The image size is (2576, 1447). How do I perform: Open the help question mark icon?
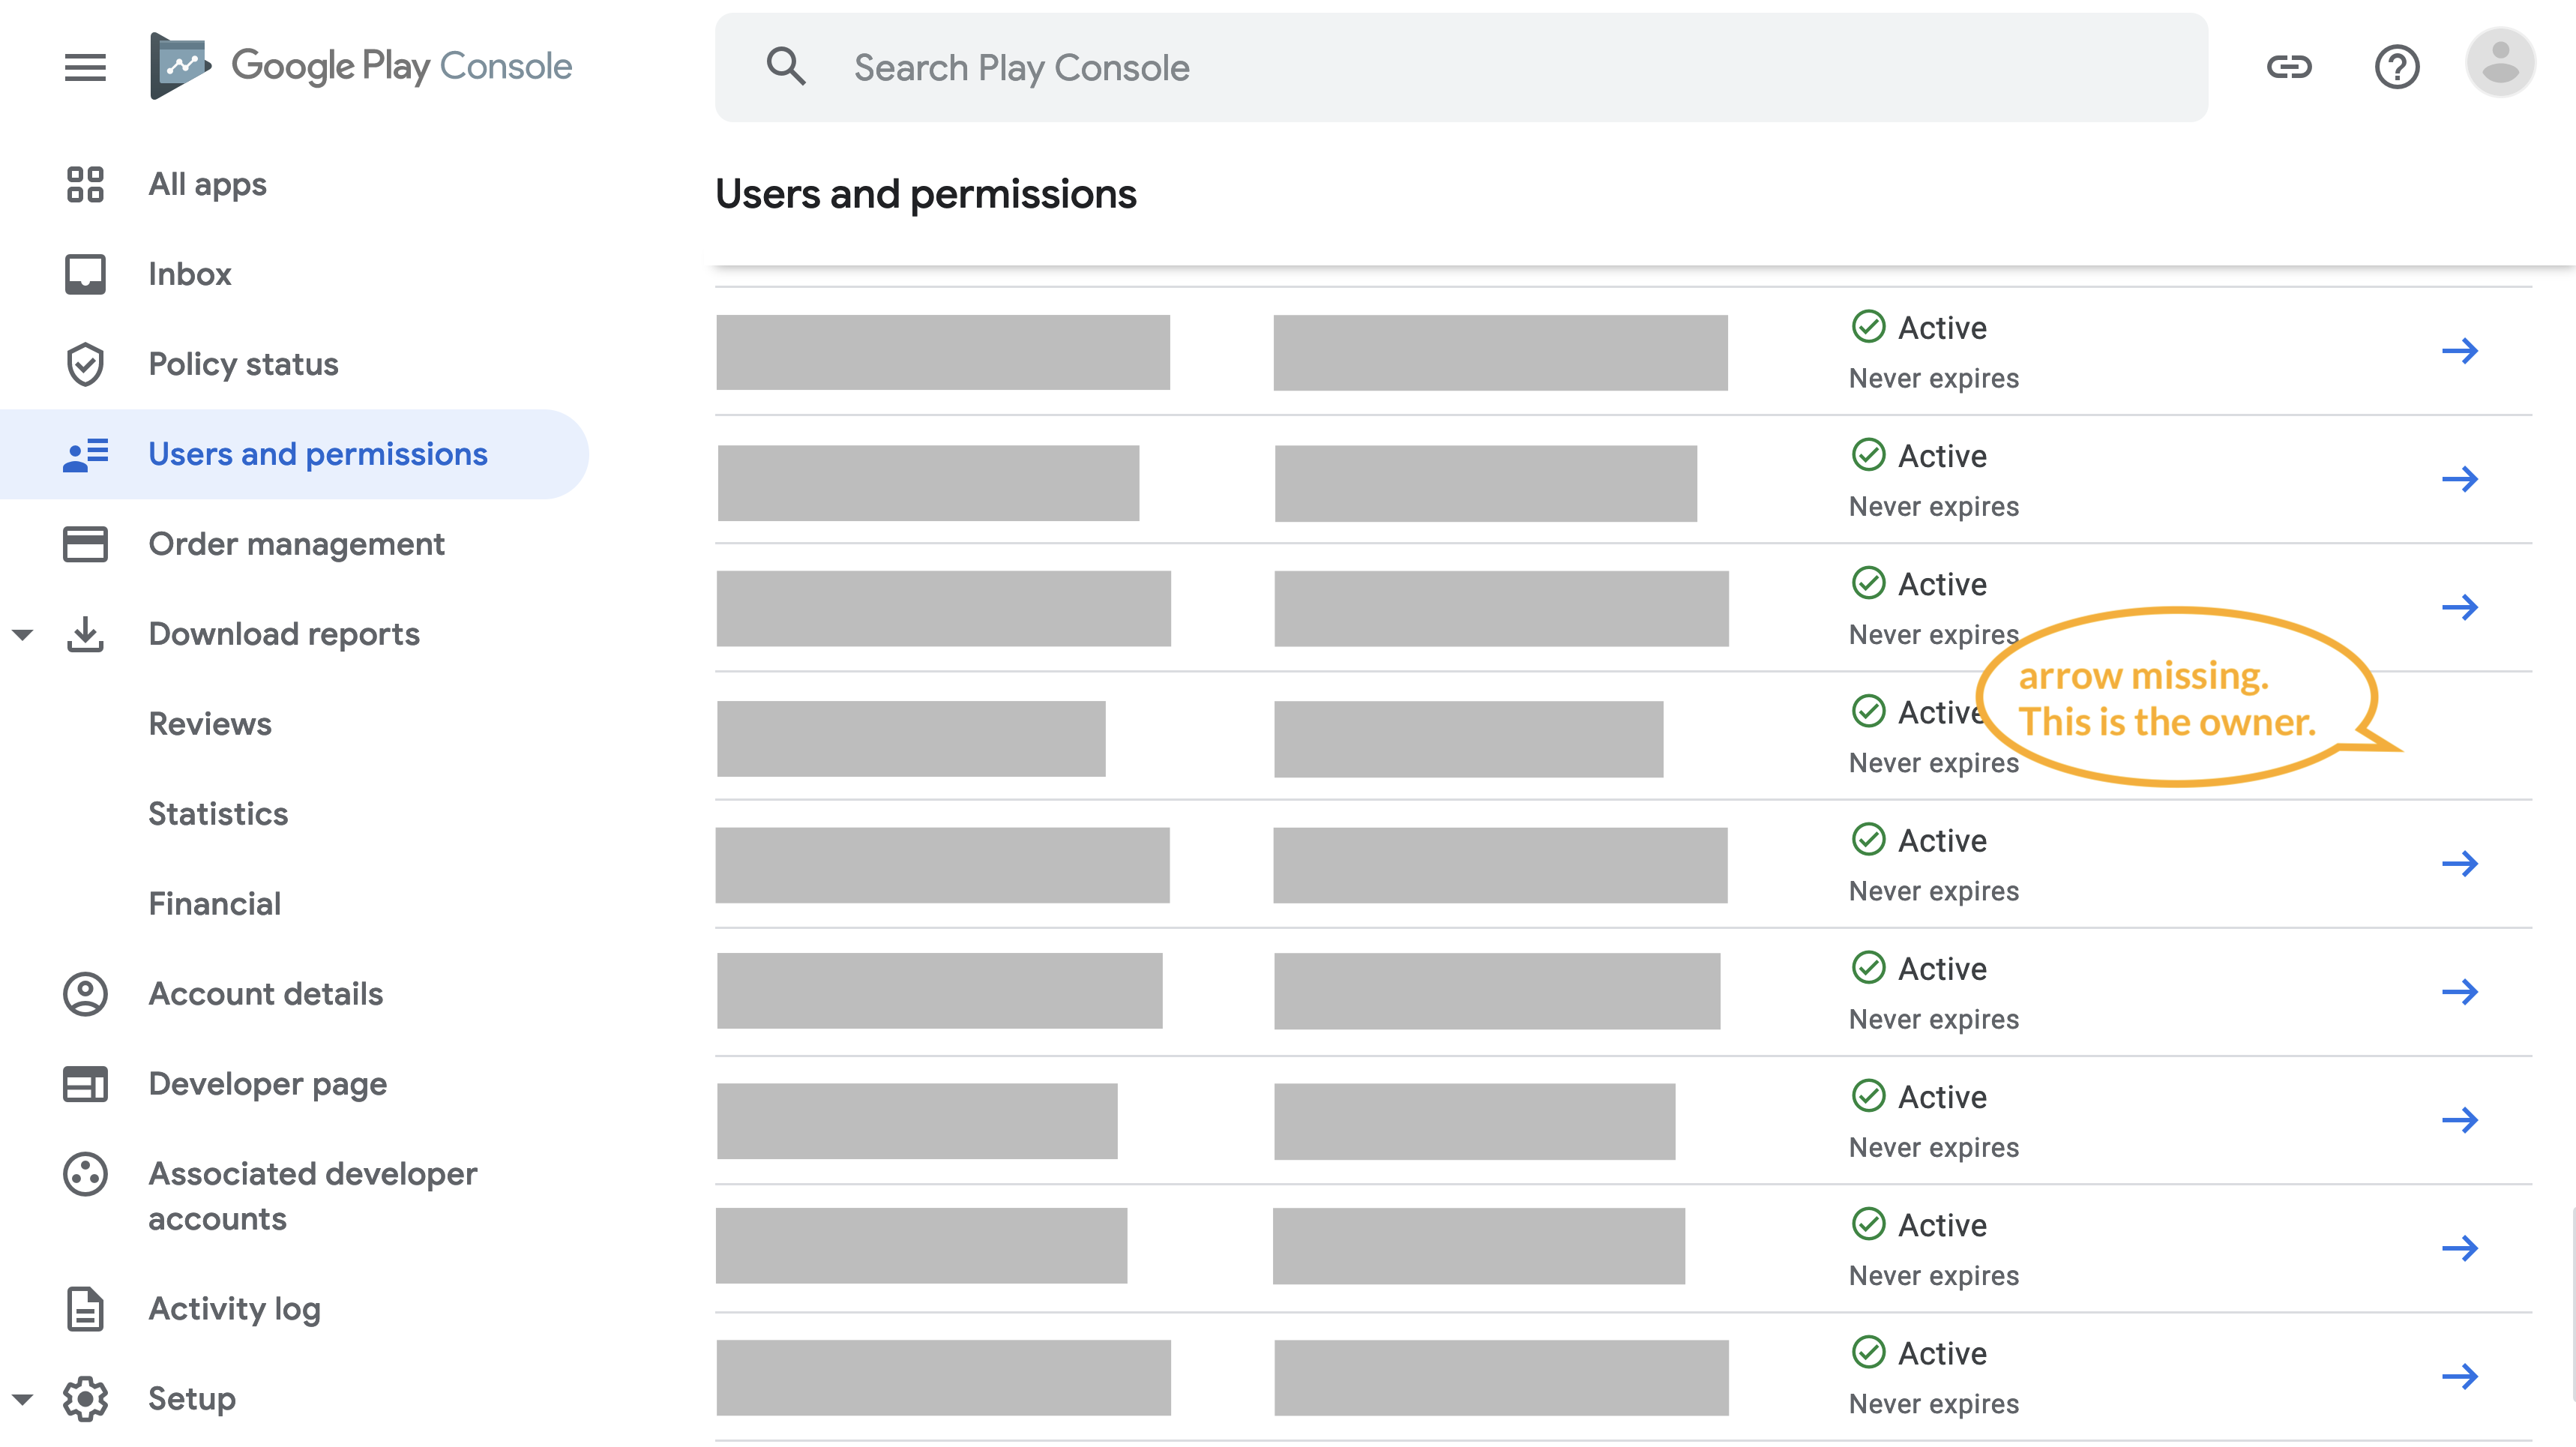[2396, 67]
